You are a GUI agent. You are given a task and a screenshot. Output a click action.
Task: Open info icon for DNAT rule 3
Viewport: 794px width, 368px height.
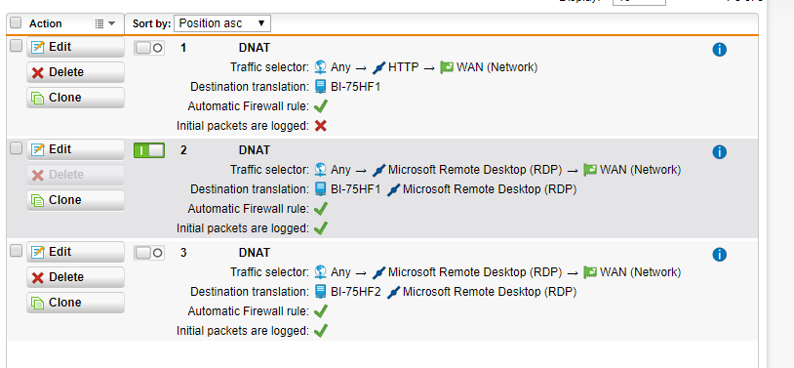(x=719, y=255)
